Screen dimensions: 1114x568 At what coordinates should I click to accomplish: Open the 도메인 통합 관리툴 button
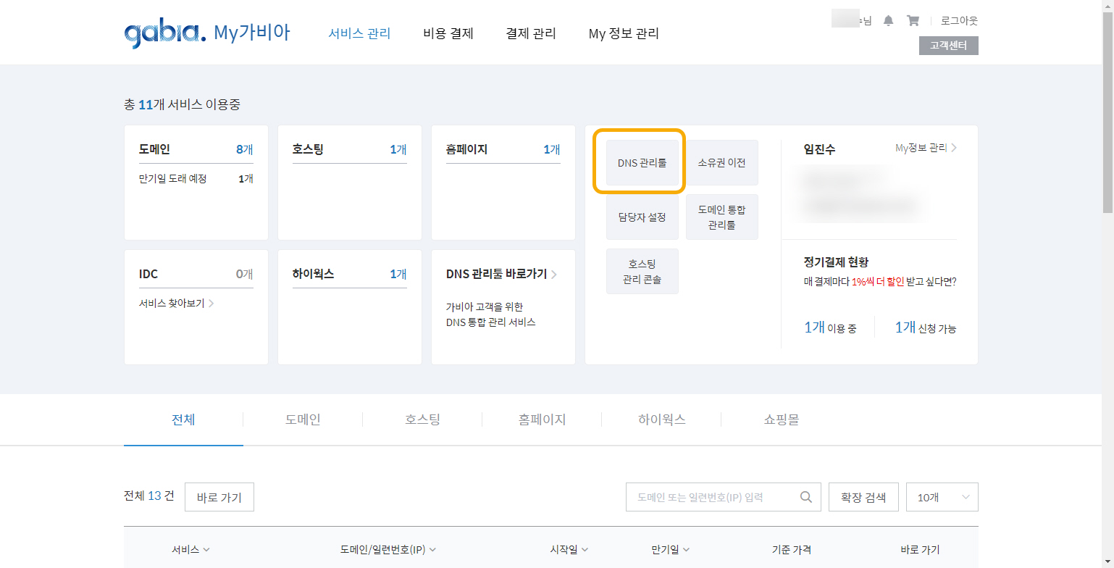[722, 217]
